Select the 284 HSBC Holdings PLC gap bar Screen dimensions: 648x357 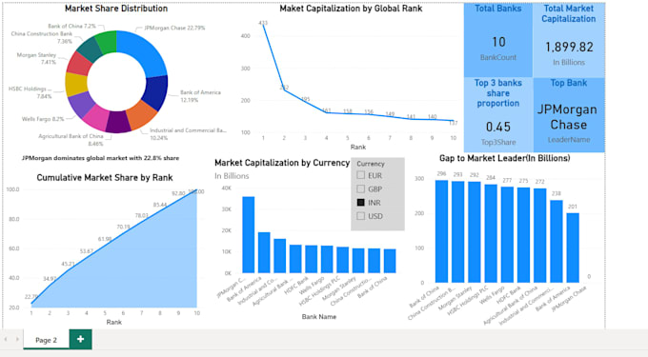coord(491,233)
